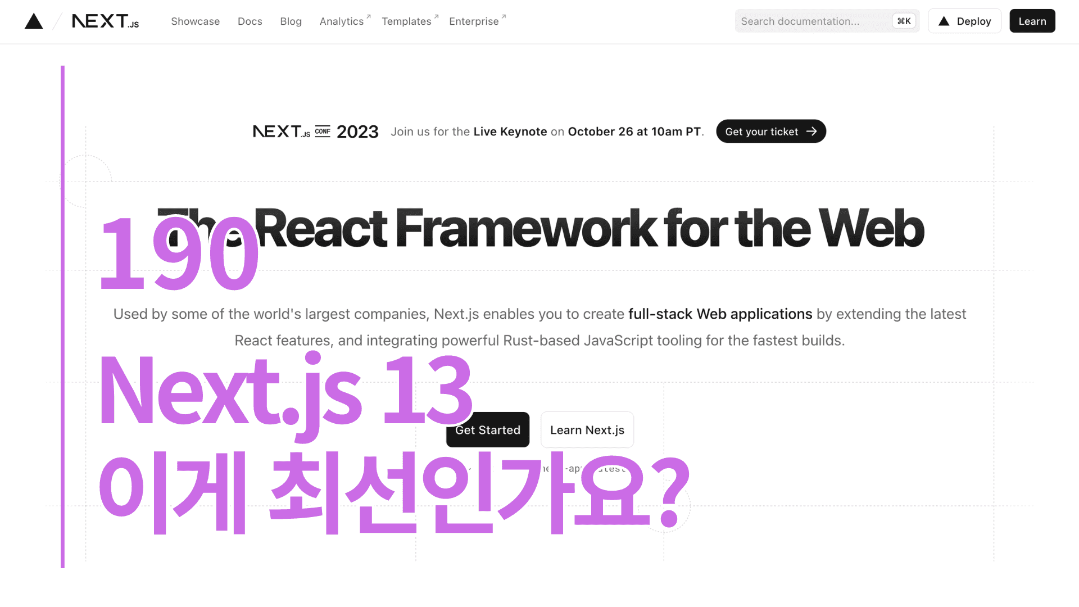Click the NEXT.js CONF 2023 logo
Screen dimensions: 1079x607
(x=315, y=131)
